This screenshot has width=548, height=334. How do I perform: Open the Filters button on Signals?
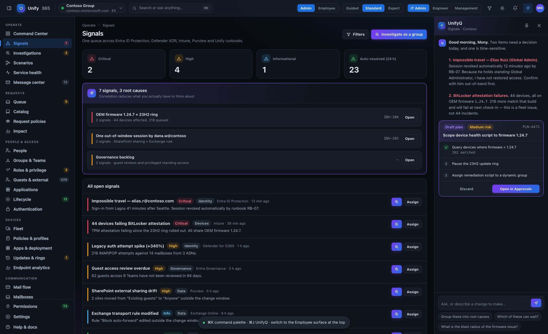point(355,34)
